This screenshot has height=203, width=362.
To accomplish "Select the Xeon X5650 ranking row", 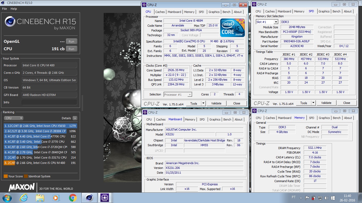I will coord(40,126).
